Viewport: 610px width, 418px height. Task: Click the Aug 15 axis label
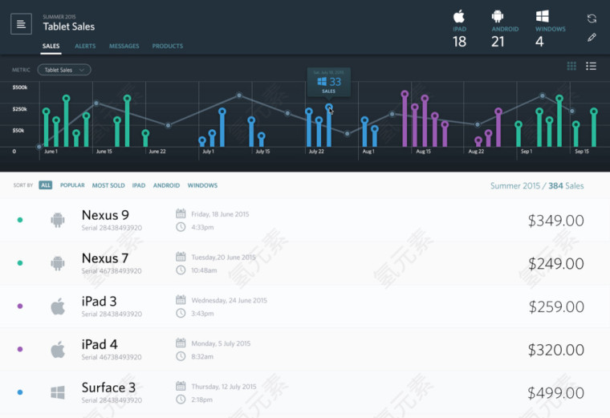point(423,152)
